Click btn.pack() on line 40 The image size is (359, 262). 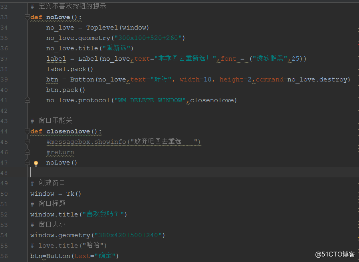66,90
